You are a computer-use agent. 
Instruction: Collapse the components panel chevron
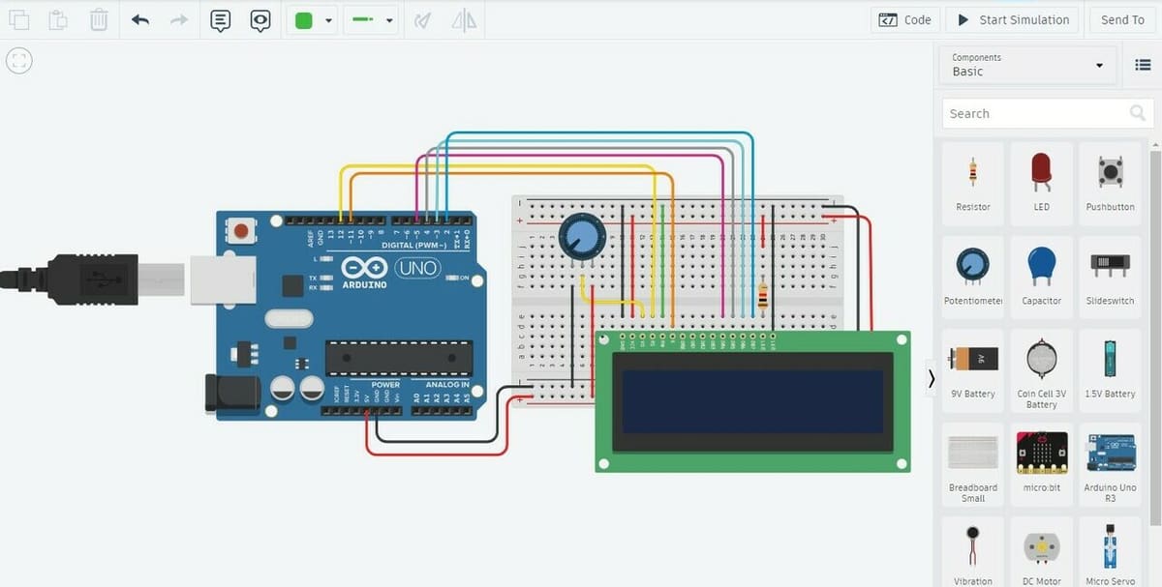(x=932, y=378)
